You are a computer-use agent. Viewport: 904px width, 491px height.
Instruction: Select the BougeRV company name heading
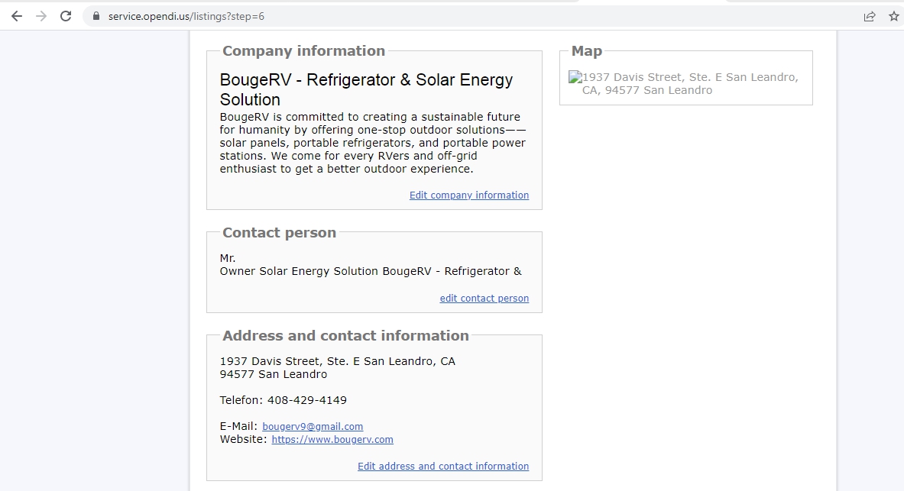tap(366, 89)
